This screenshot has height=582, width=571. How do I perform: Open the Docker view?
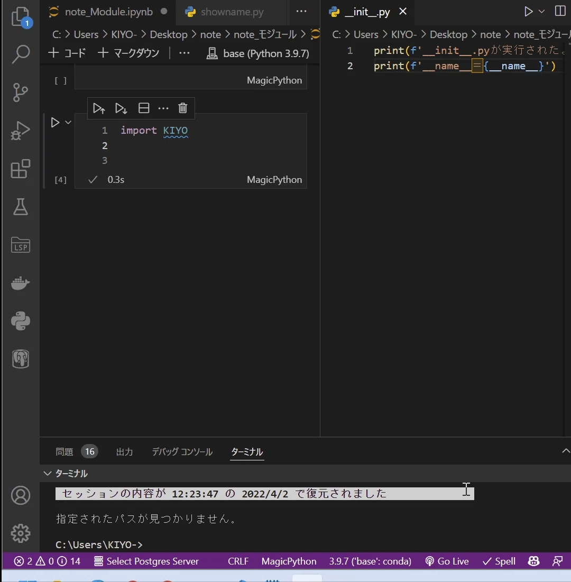click(21, 283)
